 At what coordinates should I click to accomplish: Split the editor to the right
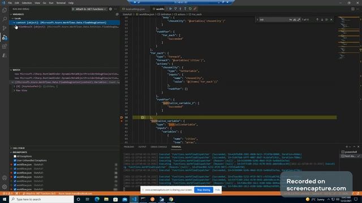(353, 9)
